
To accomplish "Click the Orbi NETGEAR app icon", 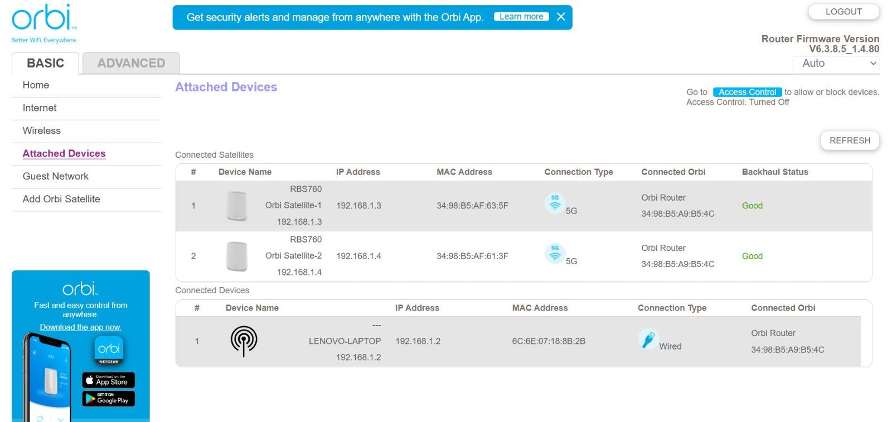I will (109, 351).
